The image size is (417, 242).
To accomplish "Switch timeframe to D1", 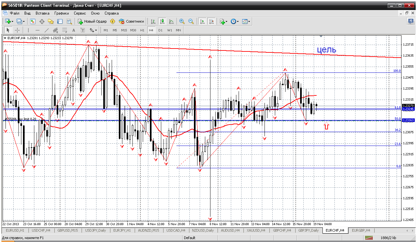I will click(160, 30).
